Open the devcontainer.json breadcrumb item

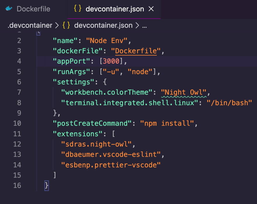[103, 25]
